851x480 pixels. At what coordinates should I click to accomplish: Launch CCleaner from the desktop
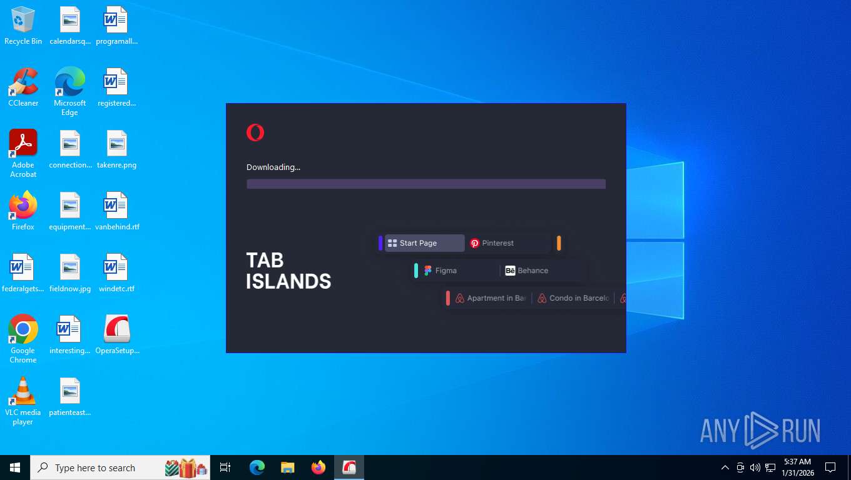pos(23,87)
